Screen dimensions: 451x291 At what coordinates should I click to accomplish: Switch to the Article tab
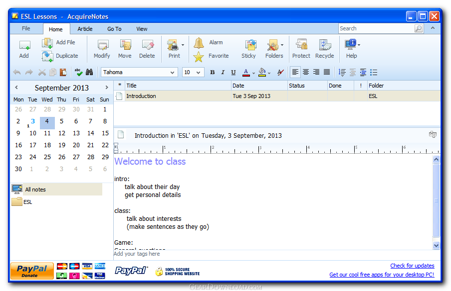tap(85, 29)
